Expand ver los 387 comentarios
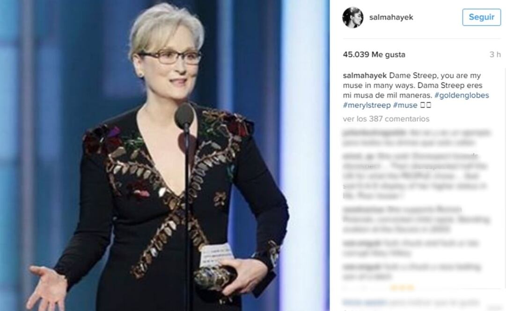 (x=386, y=119)
